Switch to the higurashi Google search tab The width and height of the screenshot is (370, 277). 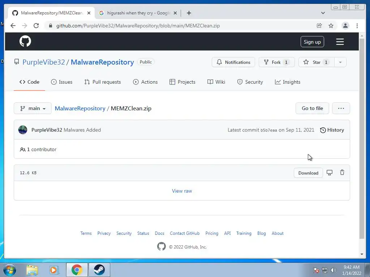(x=138, y=13)
